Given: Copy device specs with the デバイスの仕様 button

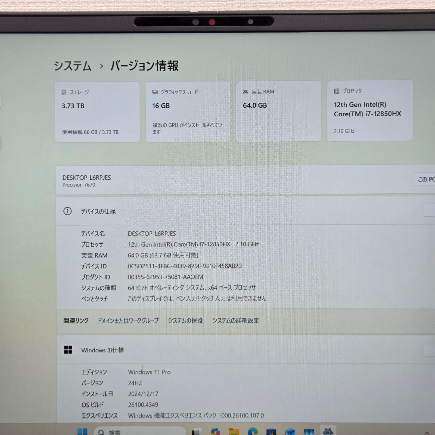Looking at the screenshot, I should click(x=429, y=210).
